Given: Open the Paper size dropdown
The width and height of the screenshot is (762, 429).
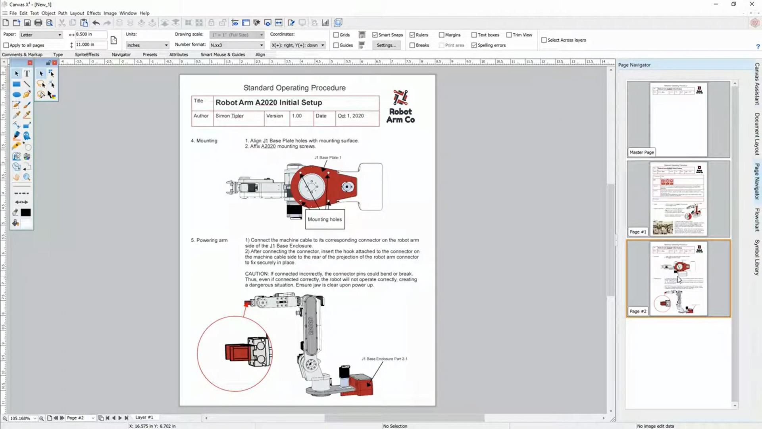Looking at the screenshot, I should (41, 35).
